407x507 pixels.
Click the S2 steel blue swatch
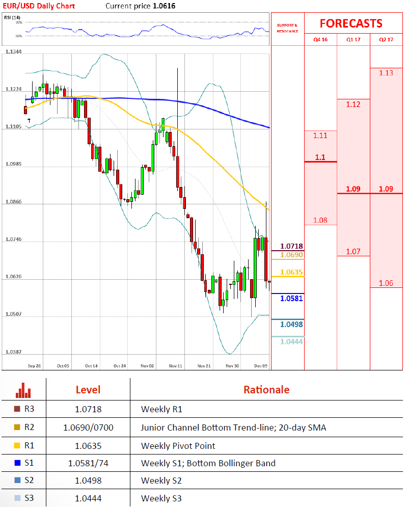coord(17,480)
